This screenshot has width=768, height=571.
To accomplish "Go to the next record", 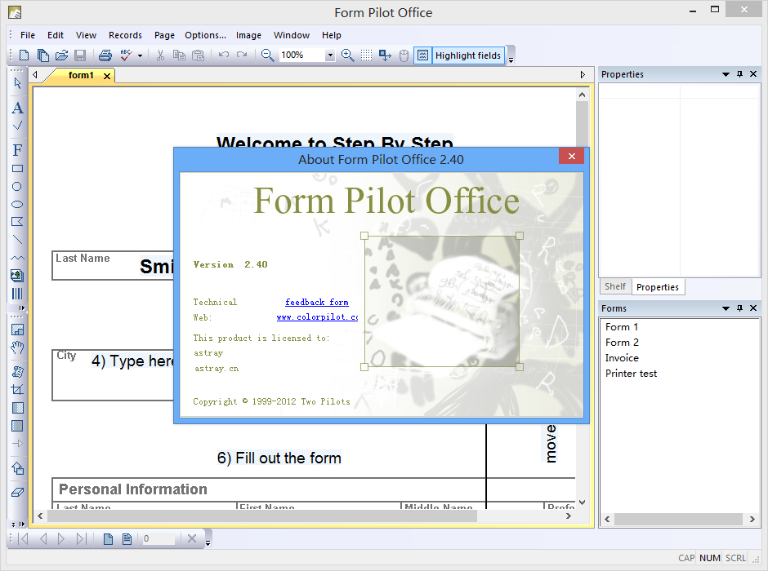I will [x=61, y=538].
